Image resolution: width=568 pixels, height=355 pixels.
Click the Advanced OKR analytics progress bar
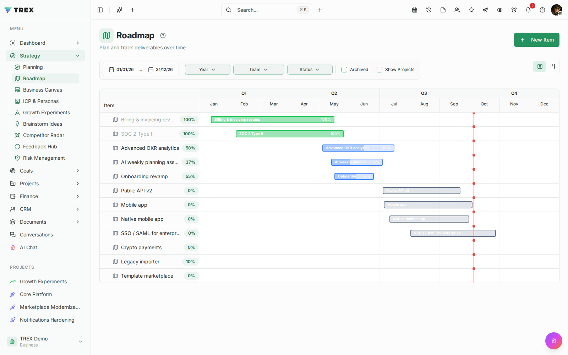tap(358, 148)
